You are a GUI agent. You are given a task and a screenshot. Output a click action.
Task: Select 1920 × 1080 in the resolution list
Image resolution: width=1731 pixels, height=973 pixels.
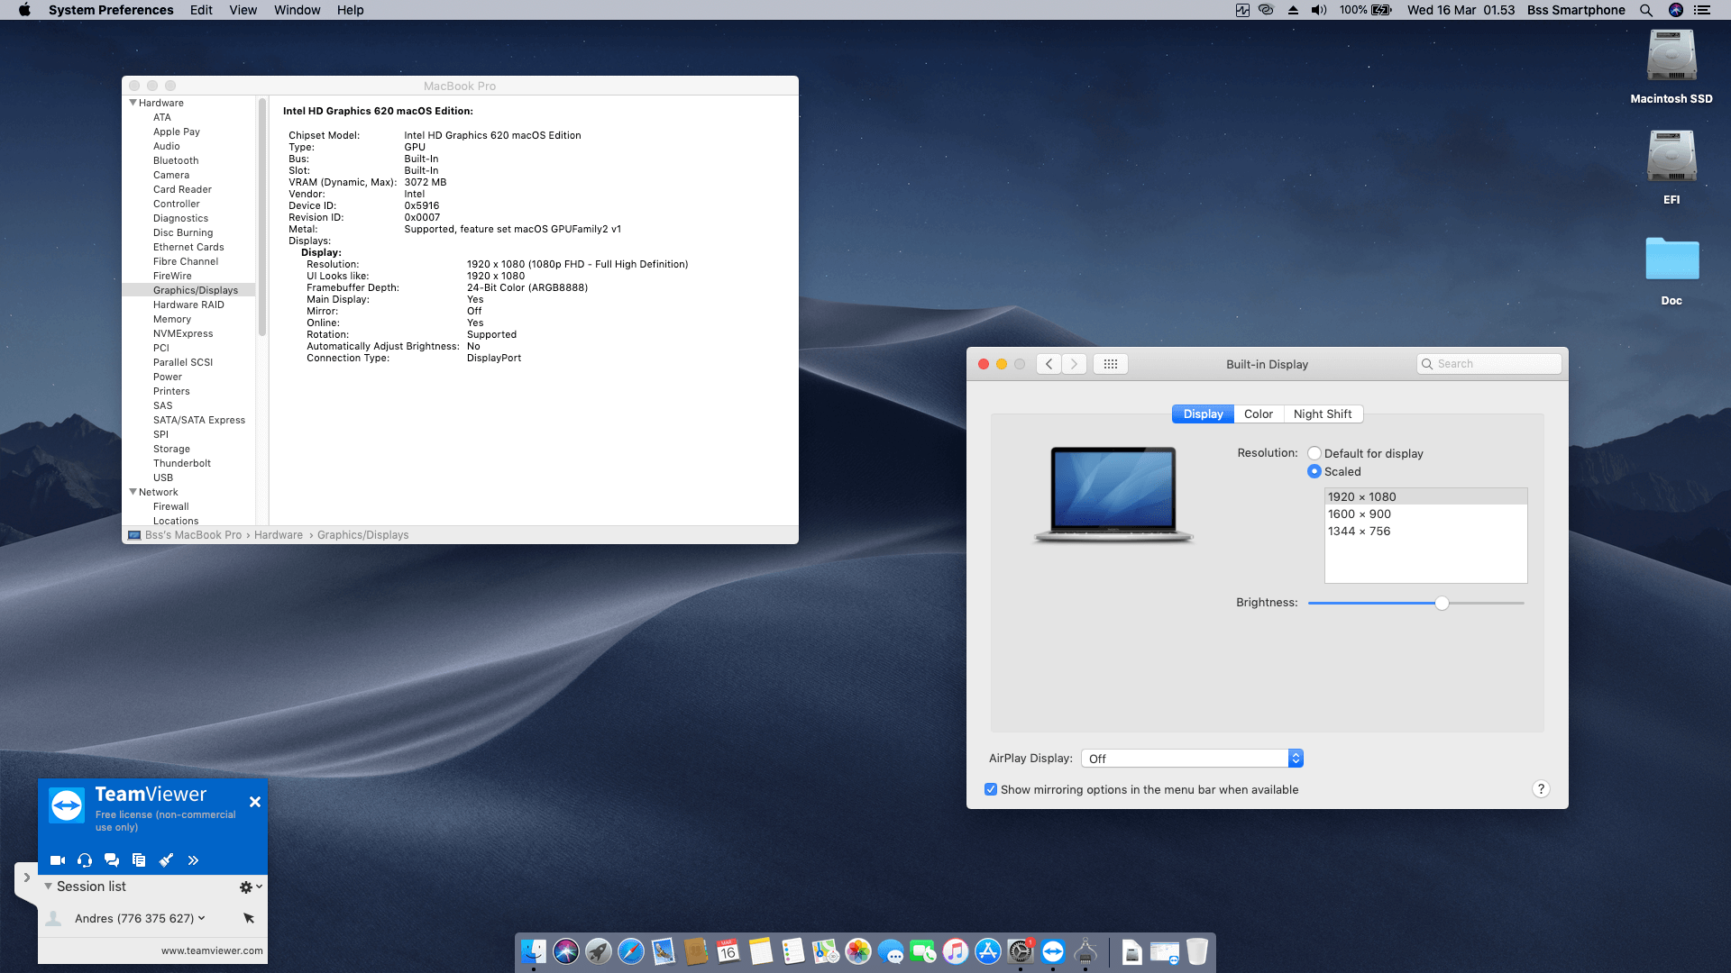pos(1425,496)
